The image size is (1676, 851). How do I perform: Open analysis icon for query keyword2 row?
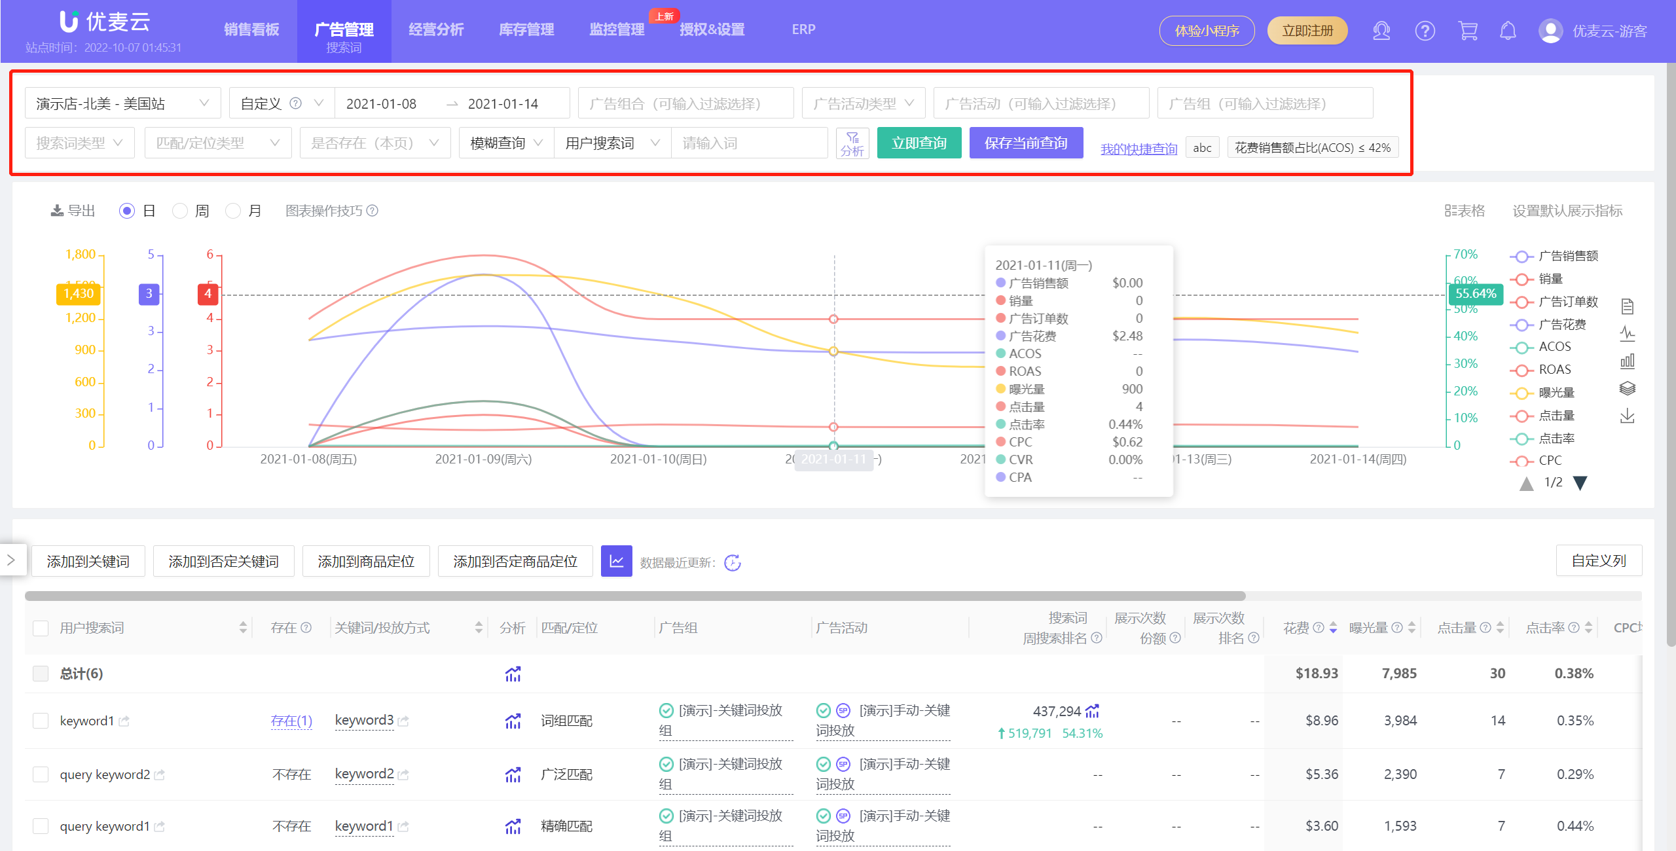coord(513,774)
